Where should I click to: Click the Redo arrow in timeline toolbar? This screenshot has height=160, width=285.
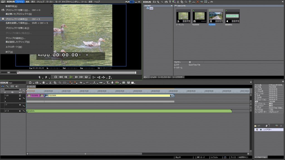click(87, 83)
